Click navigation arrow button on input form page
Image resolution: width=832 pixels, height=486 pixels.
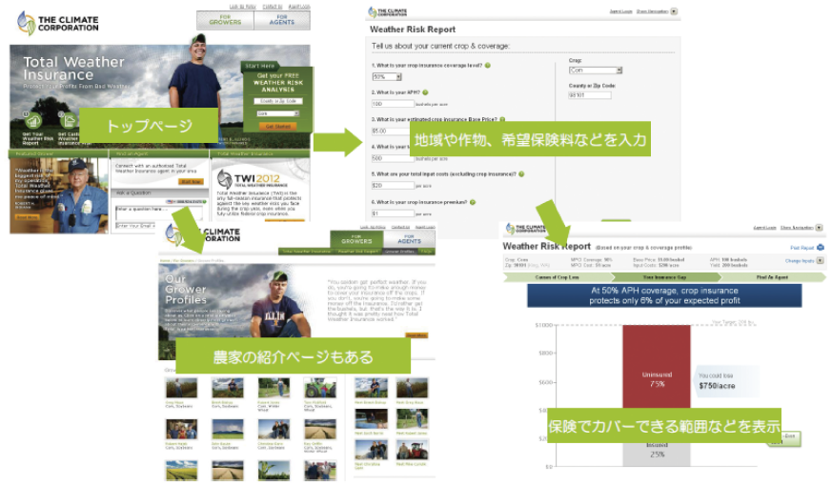tap(674, 11)
